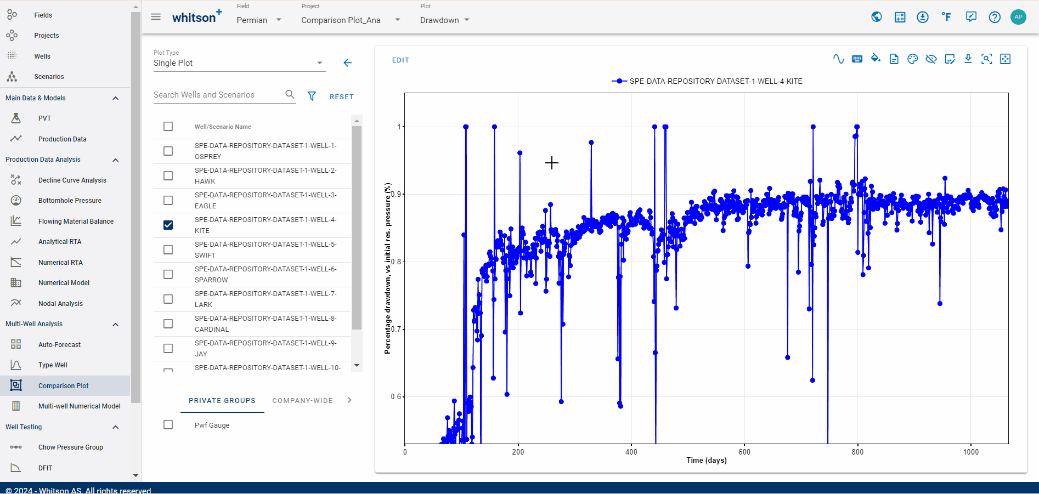The height and width of the screenshot is (494, 1039).
Task: Click the well list scrollbar thumb
Action: (357, 228)
